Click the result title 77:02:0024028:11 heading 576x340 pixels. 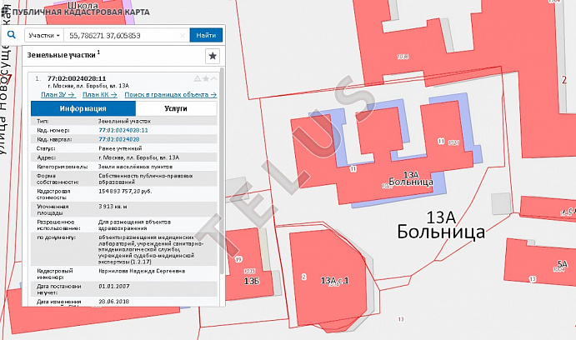tap(77, 78)
